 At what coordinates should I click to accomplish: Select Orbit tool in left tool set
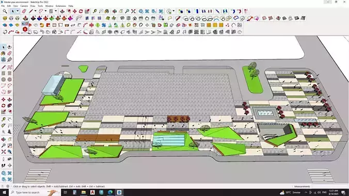[4, 139]
